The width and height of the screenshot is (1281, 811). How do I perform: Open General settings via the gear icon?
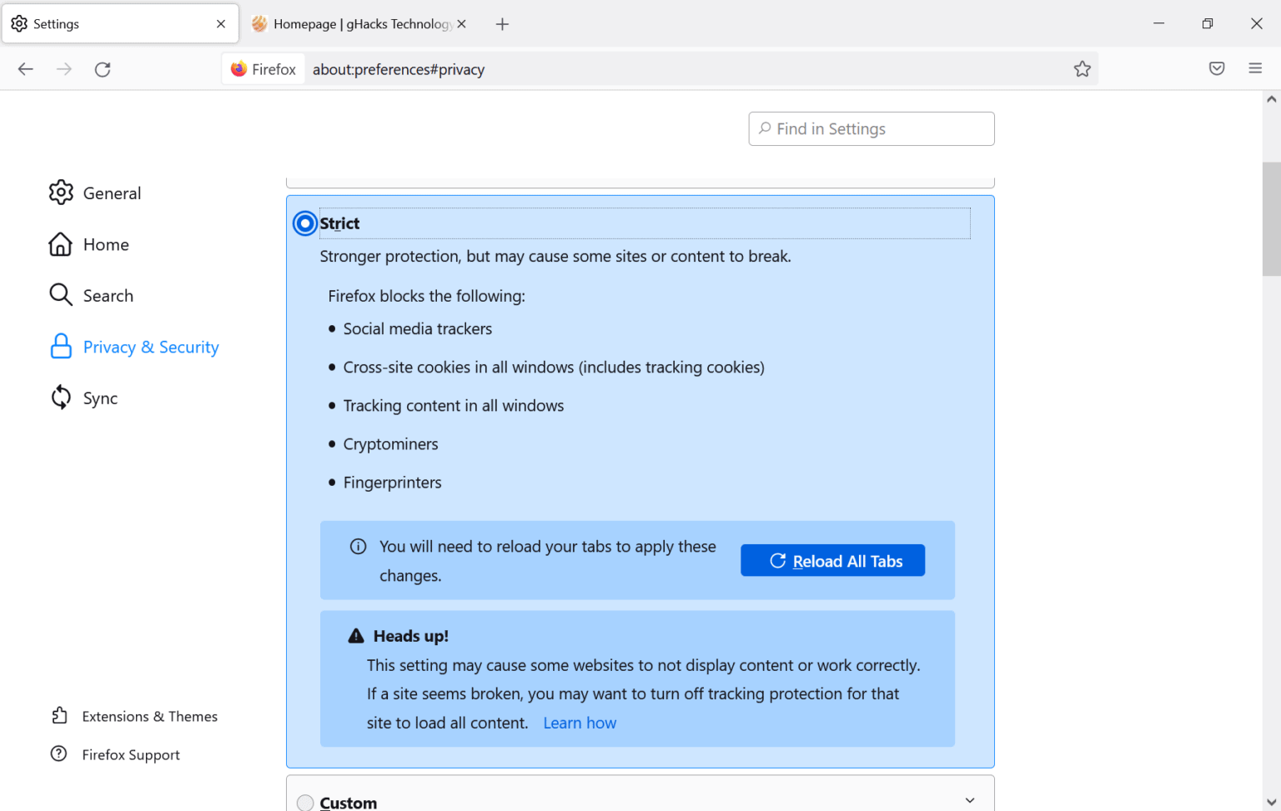coord(61,193)
